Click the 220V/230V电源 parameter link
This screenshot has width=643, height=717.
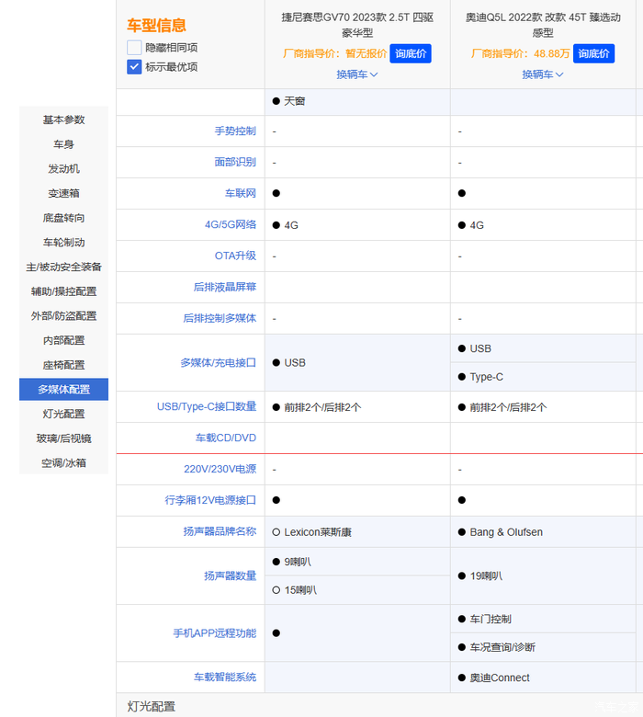[x=220, y=469]
